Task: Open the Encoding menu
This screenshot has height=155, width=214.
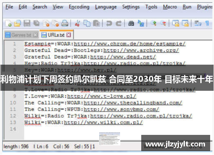Action: pyautogui.click(x=79, y=7)
